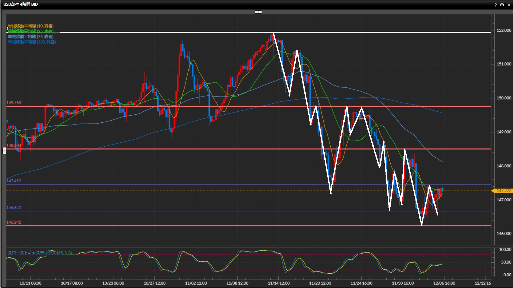Select the 10-period moving average label
This screenshot has height=288, width=513.
[x=31, y=26]
